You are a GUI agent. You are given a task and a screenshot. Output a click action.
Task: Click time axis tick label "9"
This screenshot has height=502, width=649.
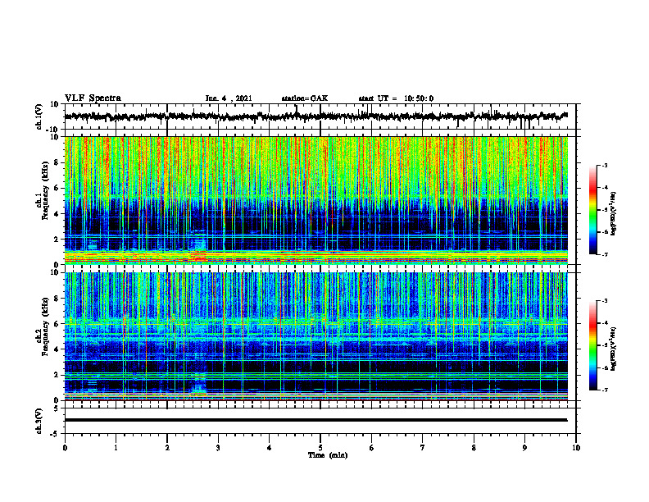tap(524, 448)
